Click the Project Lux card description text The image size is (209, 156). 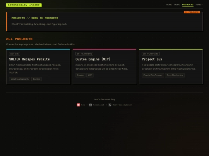point(169,67)
